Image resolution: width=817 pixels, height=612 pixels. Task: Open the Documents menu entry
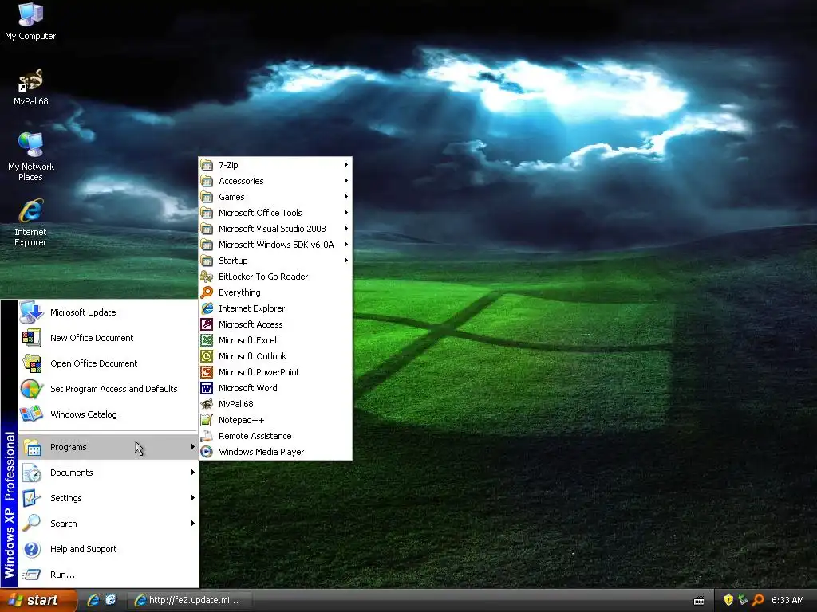pyautogui.click(x=109, y=473)
